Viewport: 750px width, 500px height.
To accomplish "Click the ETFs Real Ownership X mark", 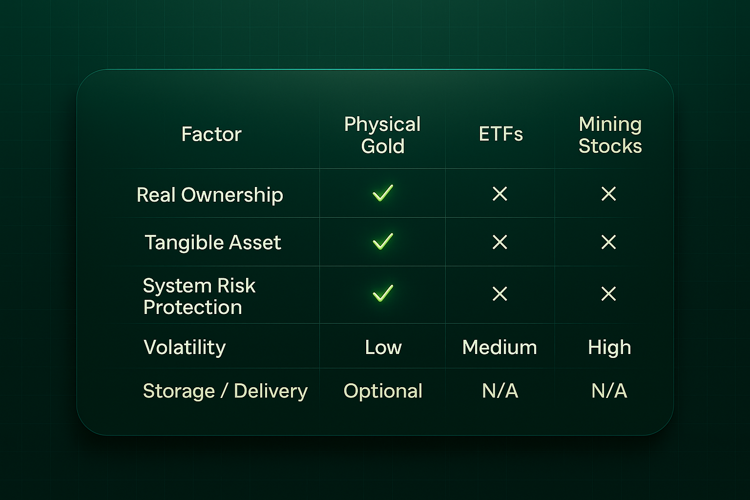I will point(500,194).
